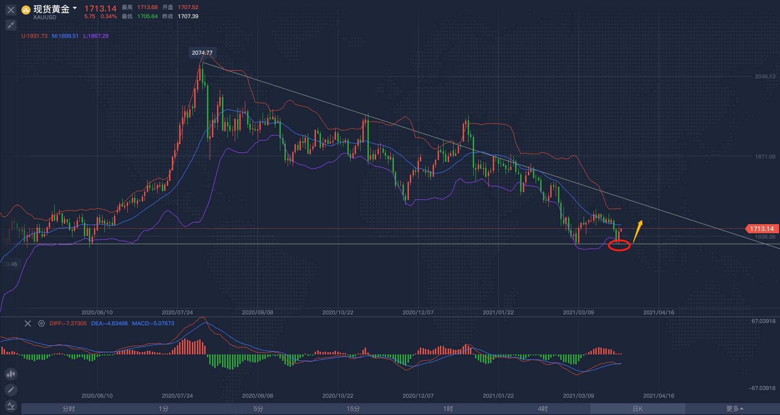Click the candlestick chart type icon

pos(11,374)
